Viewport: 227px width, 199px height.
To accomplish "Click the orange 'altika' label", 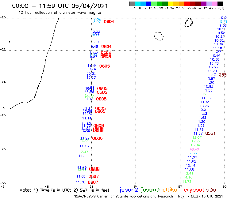I will pos(170,190).
